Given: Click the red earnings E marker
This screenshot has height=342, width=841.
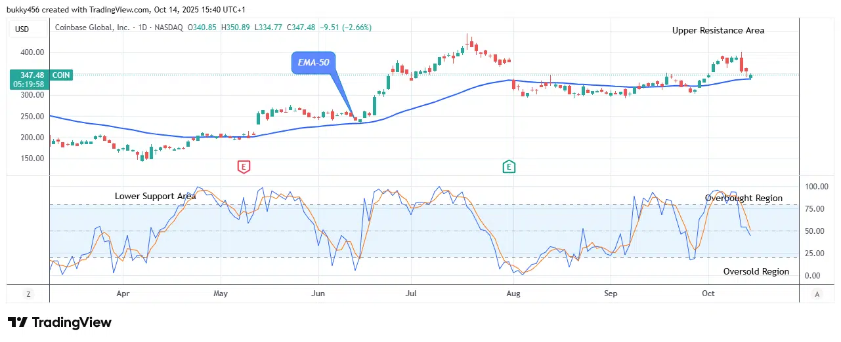Looking at the screenshot, I should 244,166.
